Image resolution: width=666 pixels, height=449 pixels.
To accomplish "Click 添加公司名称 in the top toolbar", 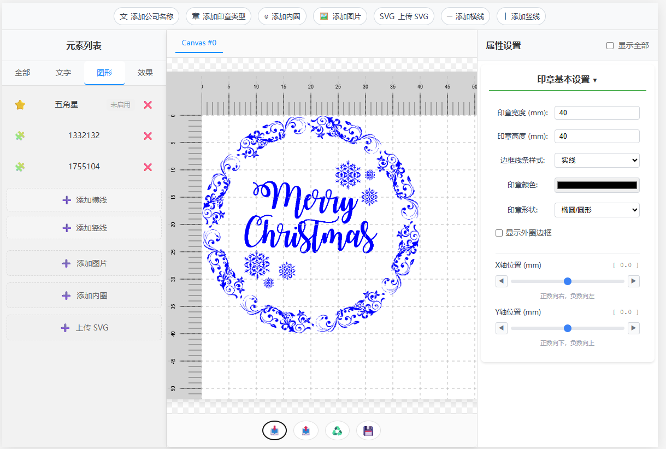I will 146,16.
